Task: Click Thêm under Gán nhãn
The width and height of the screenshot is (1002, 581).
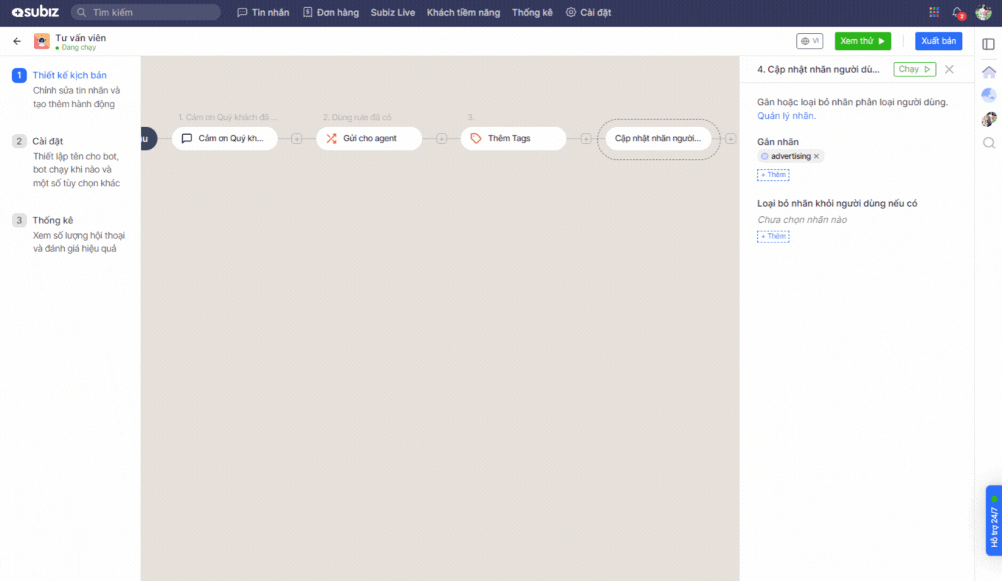Action: pyautogui.click(x=773, y=175)
